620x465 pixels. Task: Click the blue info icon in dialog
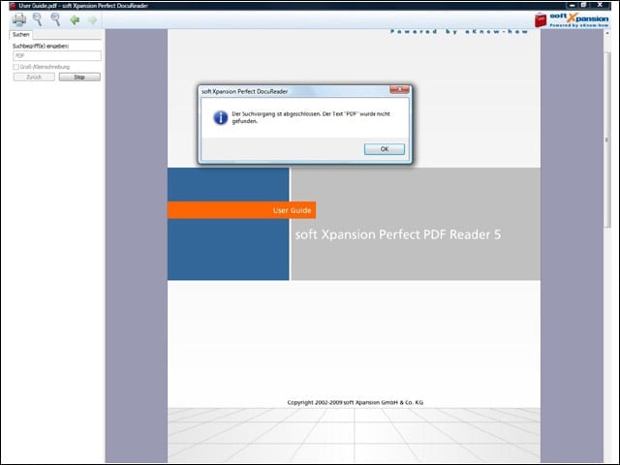tap(220, 117)
